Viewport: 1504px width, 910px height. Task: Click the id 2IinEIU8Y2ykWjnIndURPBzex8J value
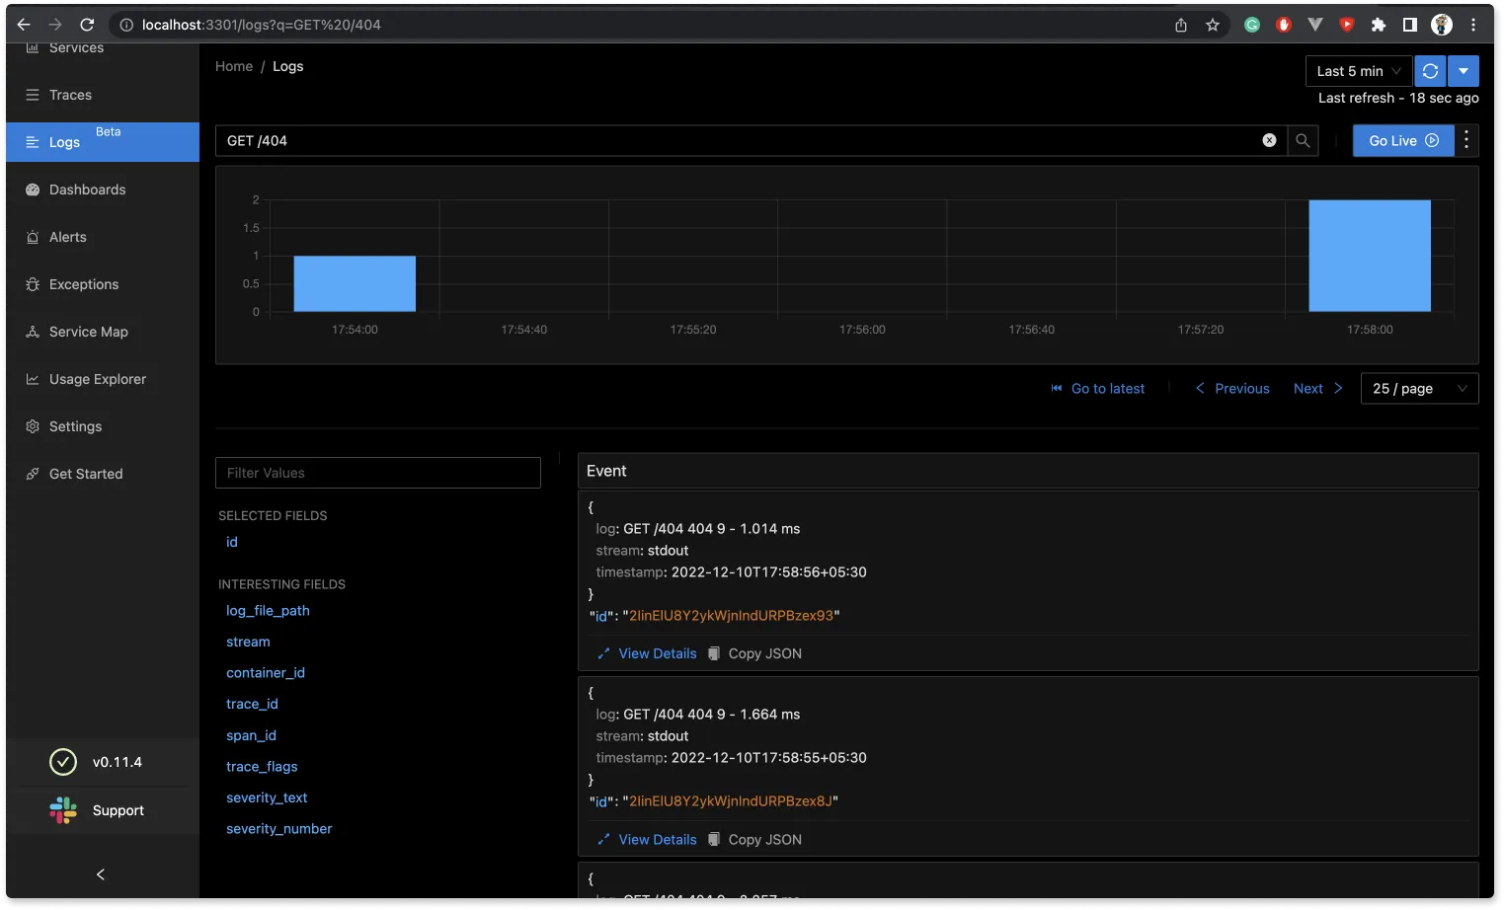click(730, 801)
